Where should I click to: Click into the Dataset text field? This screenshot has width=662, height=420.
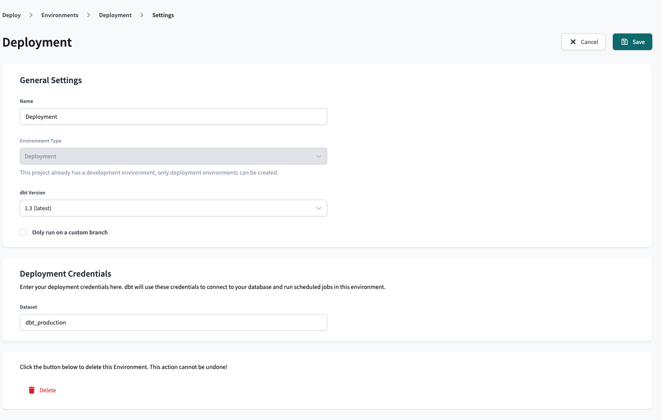pos(173,322)
